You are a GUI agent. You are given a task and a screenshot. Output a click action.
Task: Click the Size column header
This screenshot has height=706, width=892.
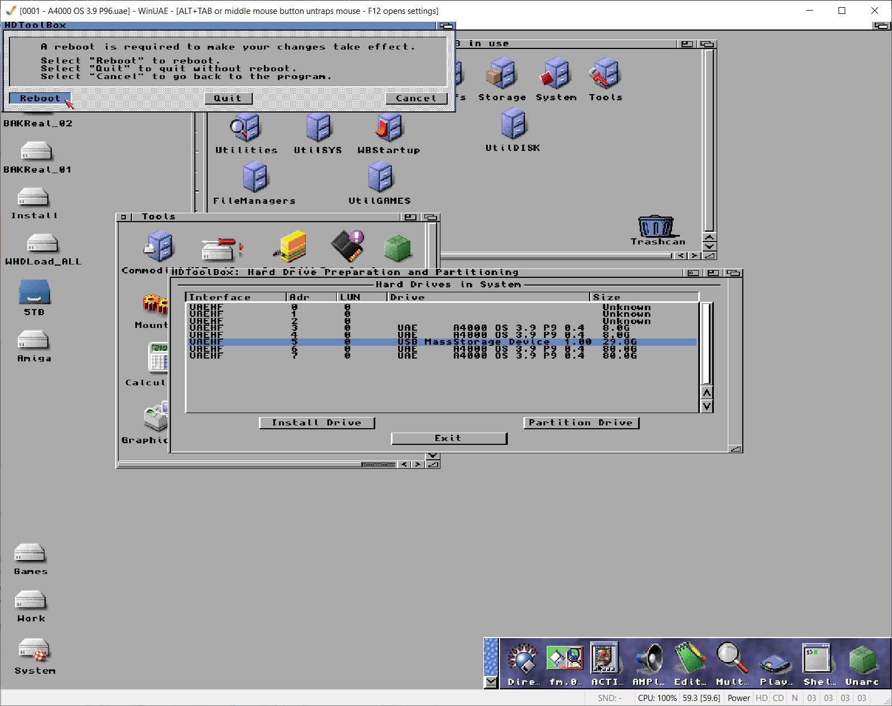(644, 297)
